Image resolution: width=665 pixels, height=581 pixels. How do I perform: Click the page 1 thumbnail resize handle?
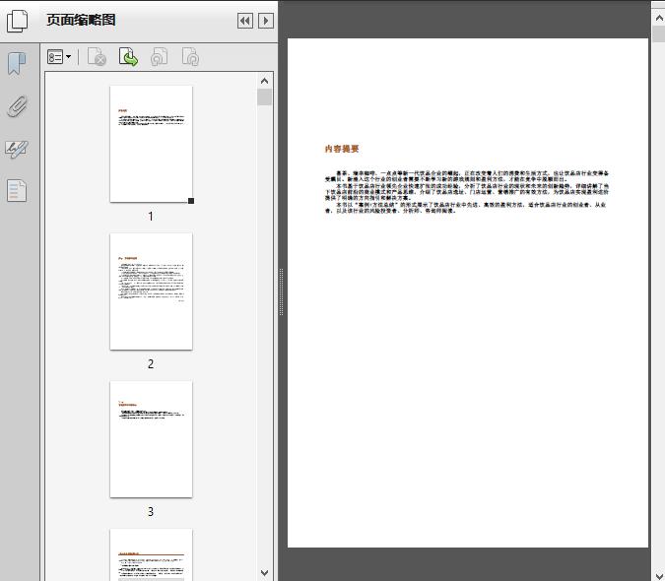coord(191,201)
